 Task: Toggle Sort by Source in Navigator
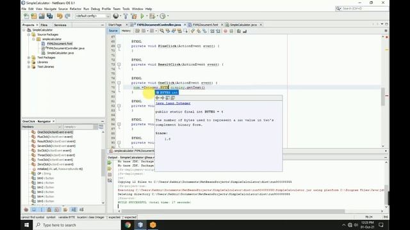[x=81, y=210]
